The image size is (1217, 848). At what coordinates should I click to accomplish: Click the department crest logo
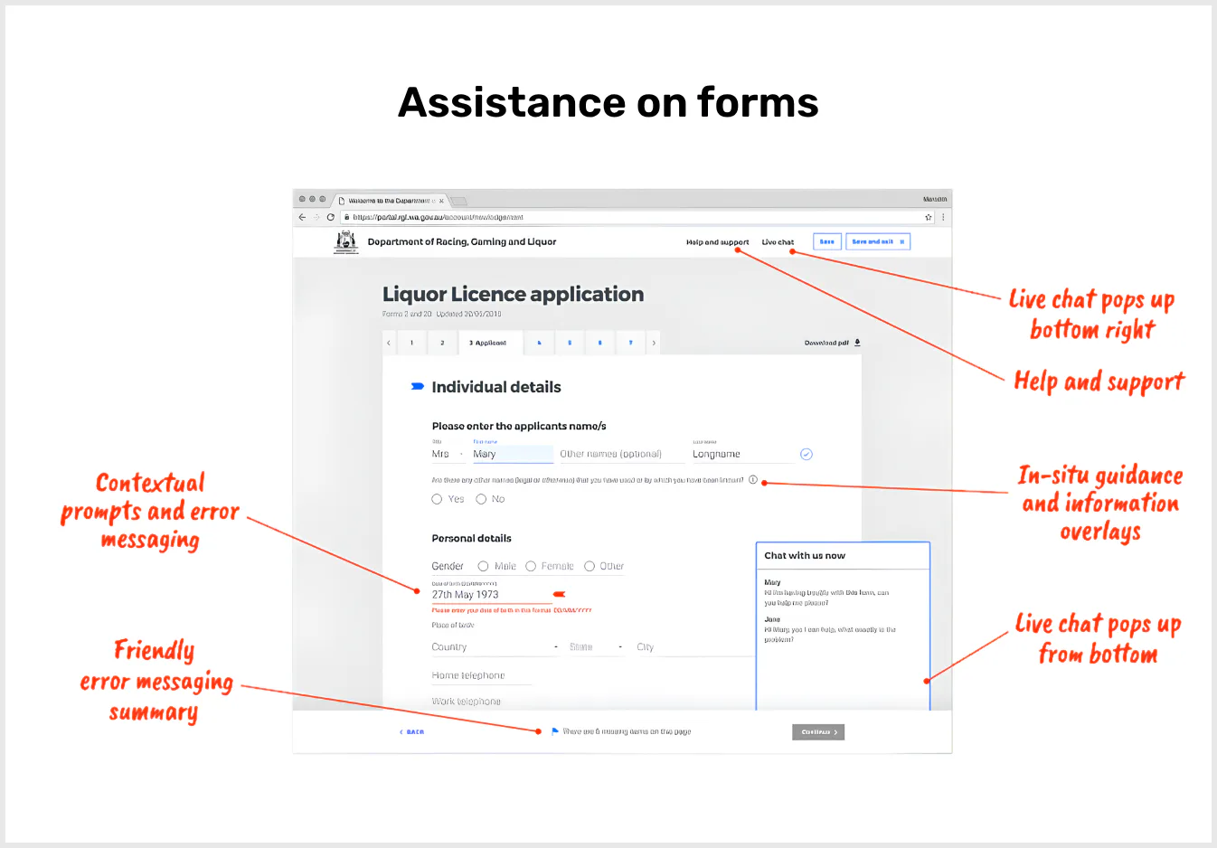[346, 241]
